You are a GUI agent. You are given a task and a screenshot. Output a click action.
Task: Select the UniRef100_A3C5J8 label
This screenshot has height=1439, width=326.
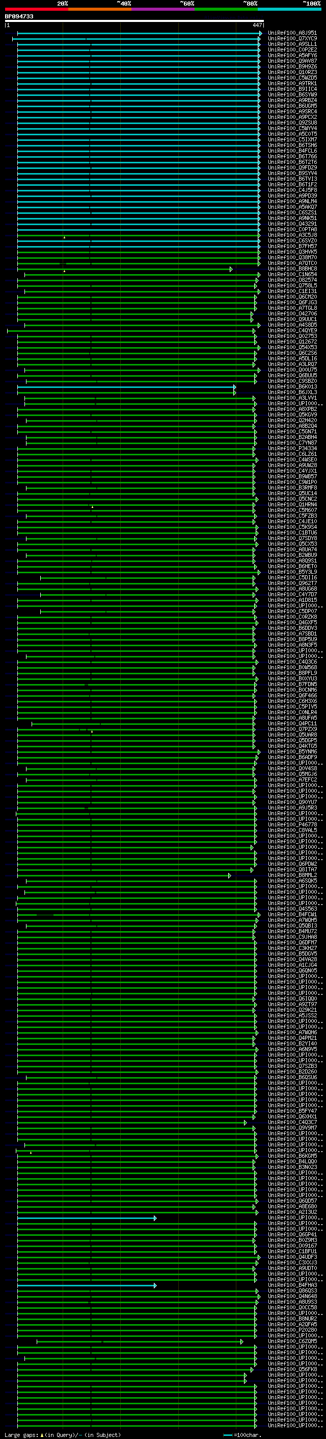[292, 235]
